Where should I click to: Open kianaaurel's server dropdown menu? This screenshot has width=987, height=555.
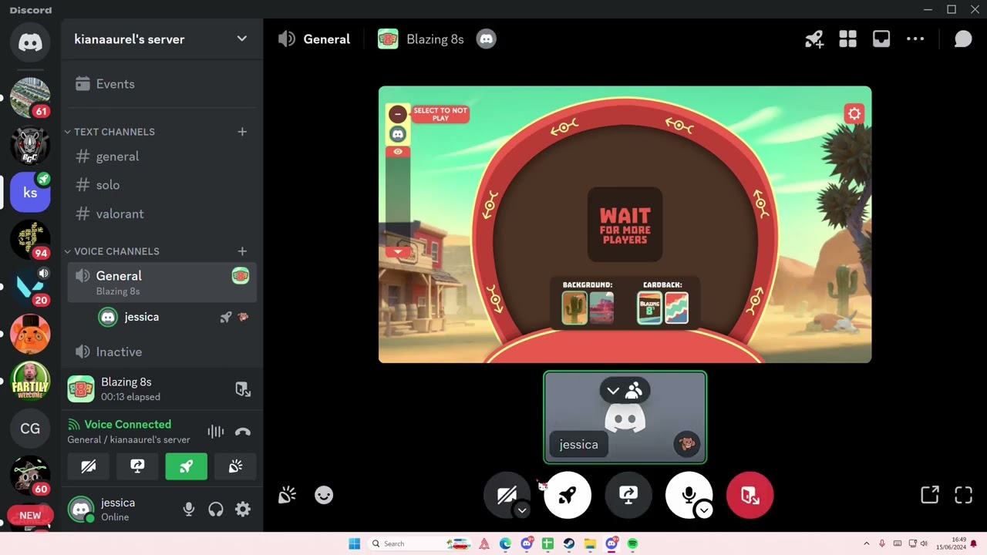[x=161, y=39]
